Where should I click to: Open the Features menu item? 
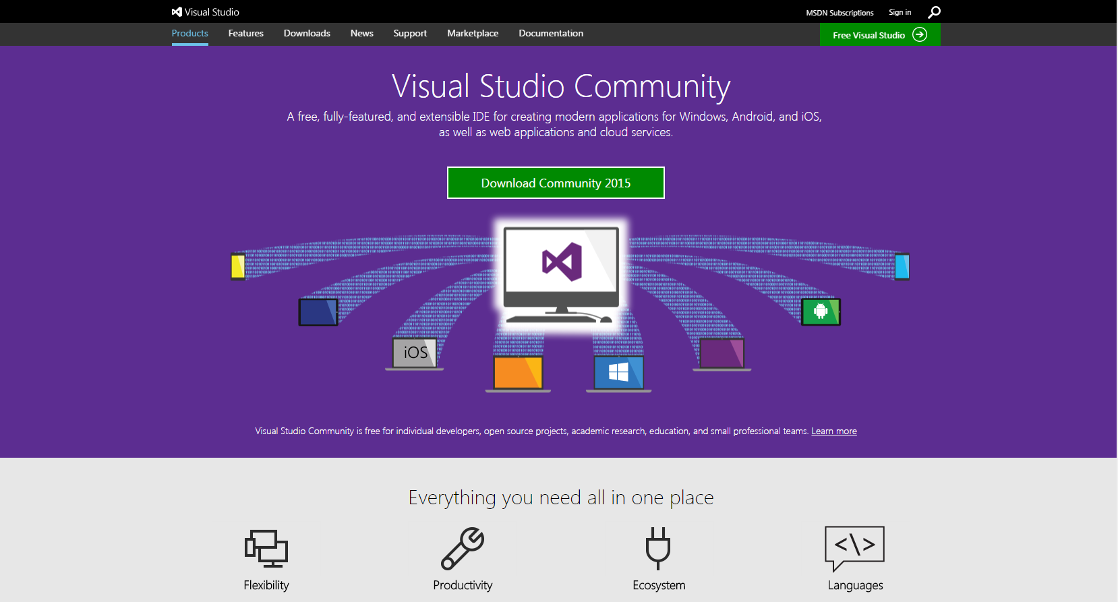[246, 33]
